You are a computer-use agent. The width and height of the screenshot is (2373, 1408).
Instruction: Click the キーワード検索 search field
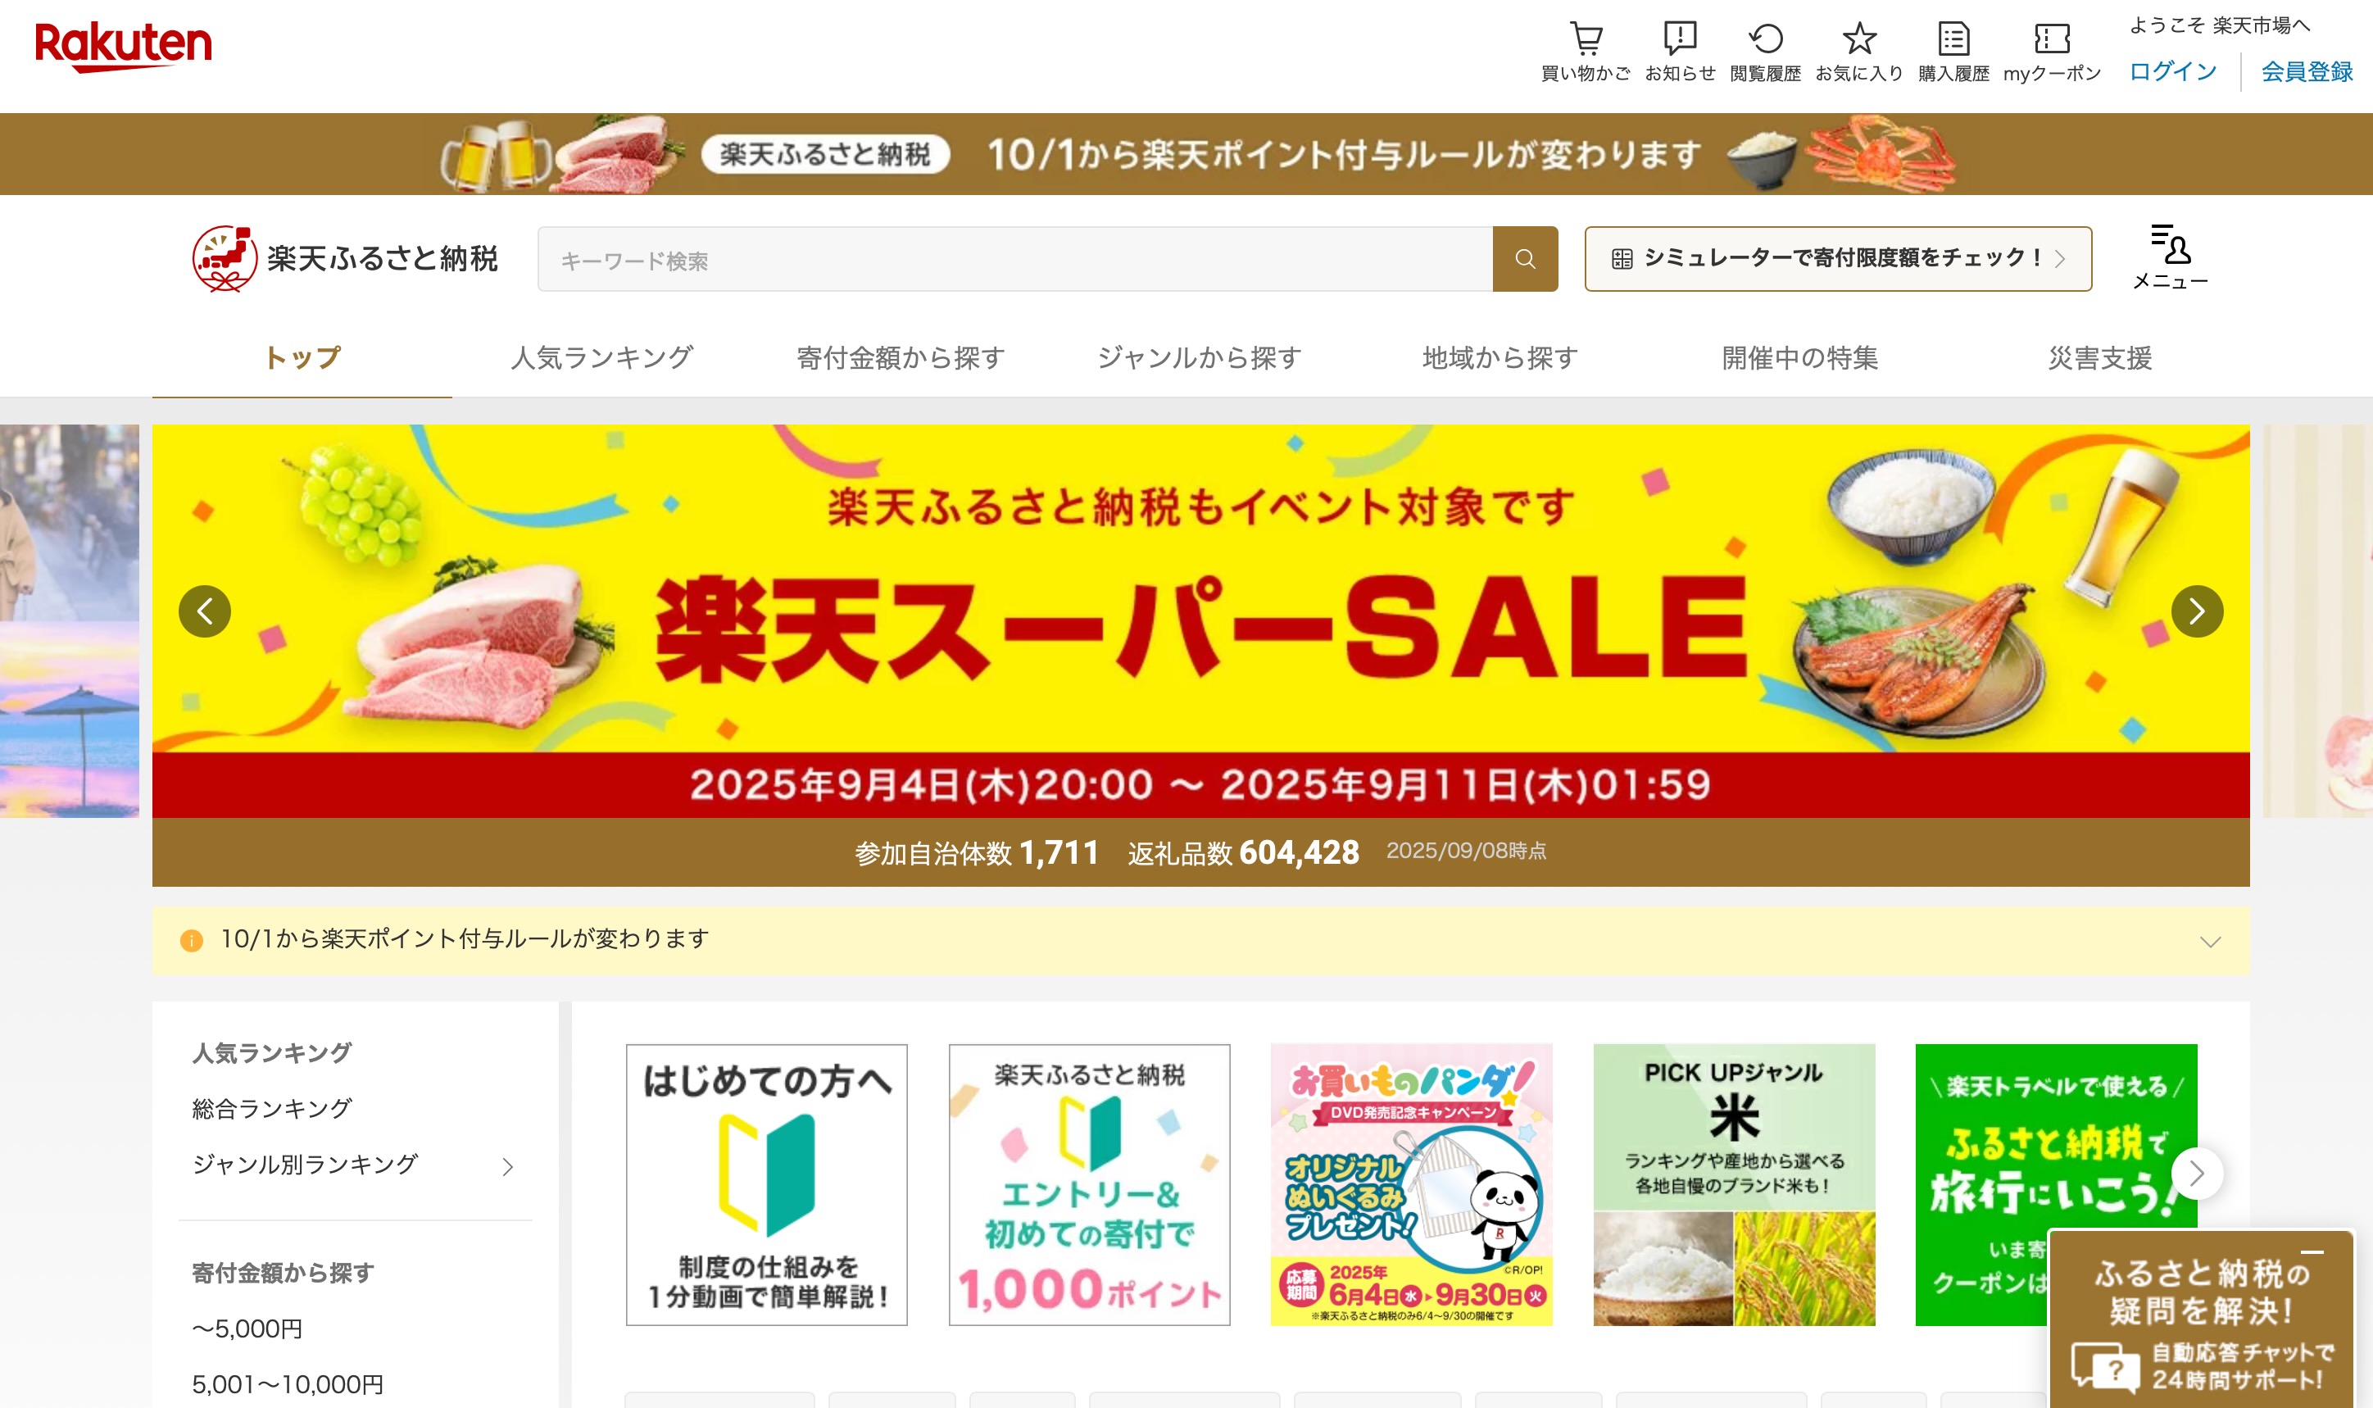tap(1014, 259)
